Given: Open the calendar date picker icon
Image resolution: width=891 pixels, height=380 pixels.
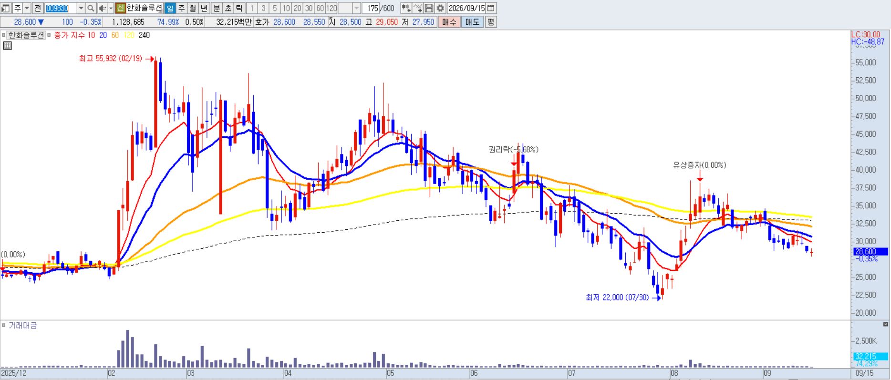Looking at the screenshot, I should 491,8.
